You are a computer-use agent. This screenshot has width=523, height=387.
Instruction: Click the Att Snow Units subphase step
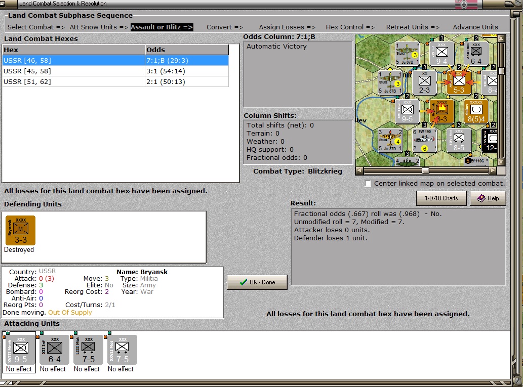coord(99,27)
